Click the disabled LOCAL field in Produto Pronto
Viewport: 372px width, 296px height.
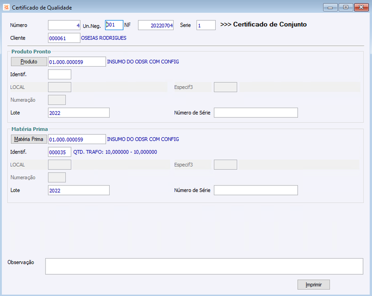pyautogui.click(x=59, y=87)
